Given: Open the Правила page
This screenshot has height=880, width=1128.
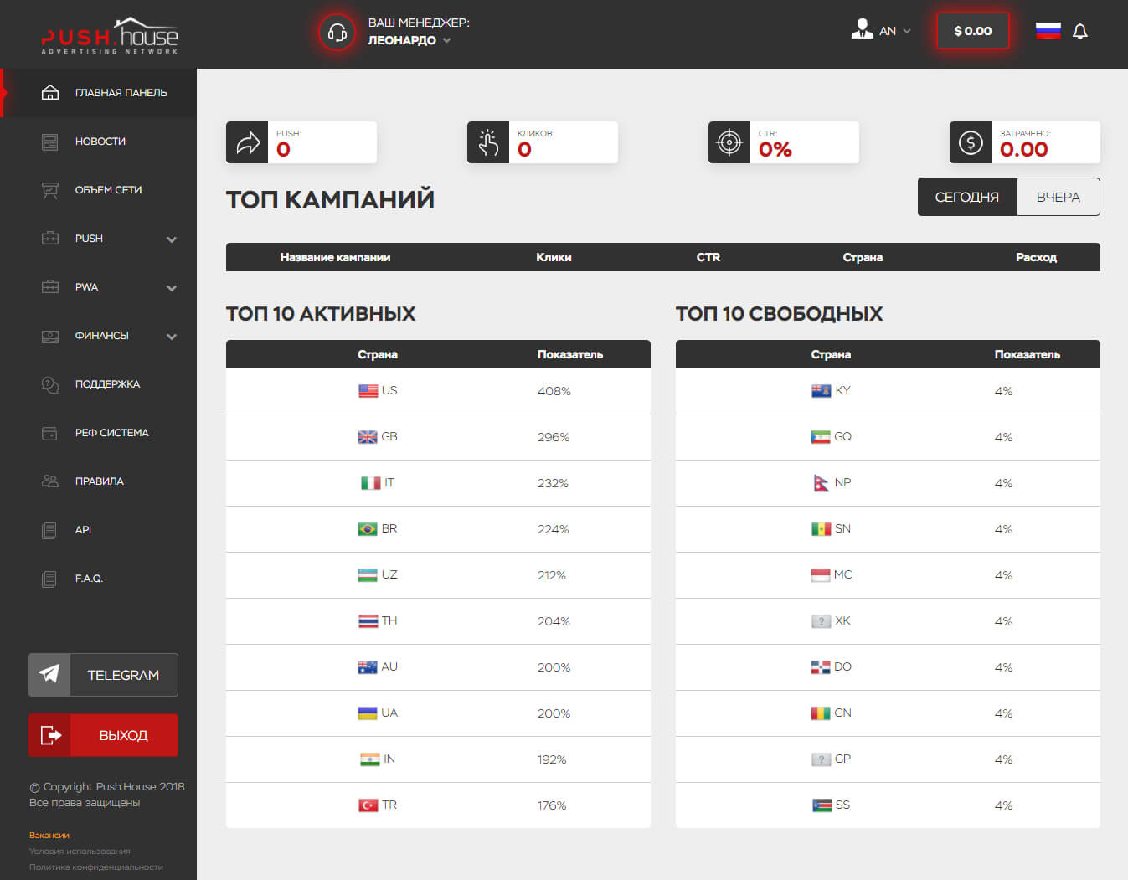Looking at the screenshot, I should tap(99, 481).
